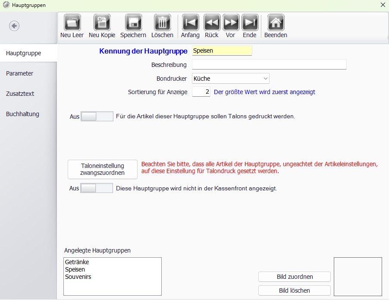Click the round back arrow button
389x300 pixels.
tap(14, 26)
